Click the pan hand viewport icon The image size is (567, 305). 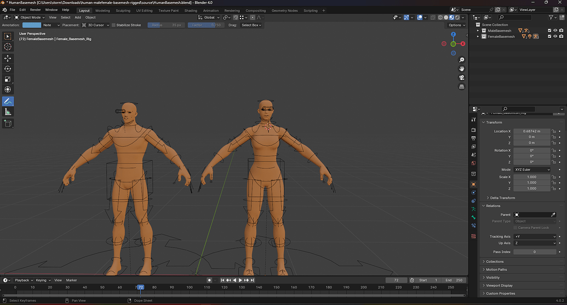point(462,68)
